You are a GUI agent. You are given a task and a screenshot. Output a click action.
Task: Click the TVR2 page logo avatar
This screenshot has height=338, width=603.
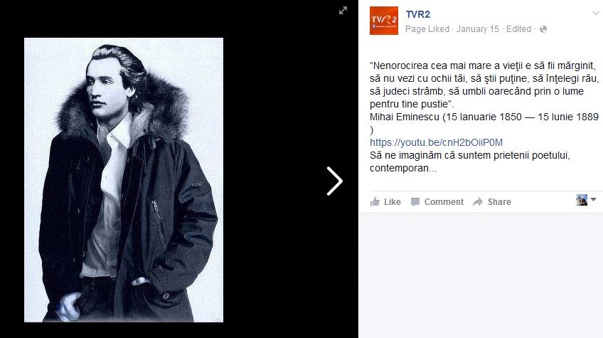[x=384, y=21]
